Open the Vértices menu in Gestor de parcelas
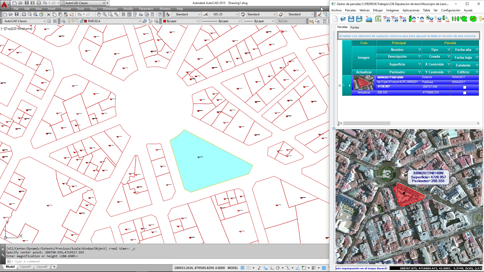 [364, 10]
